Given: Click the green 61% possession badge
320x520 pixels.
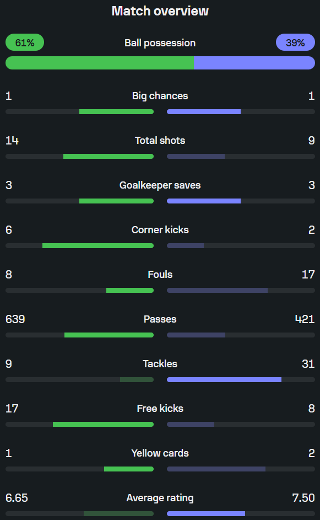Looking at the screenshot, I should 25,42.
